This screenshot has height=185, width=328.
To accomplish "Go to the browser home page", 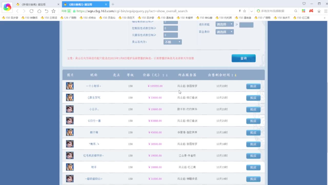I will pyautogui.click(x=39, y=11).
